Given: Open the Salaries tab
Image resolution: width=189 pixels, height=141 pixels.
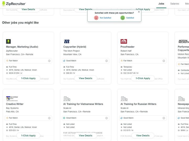Looking at the screenshot, I should 175,4.
